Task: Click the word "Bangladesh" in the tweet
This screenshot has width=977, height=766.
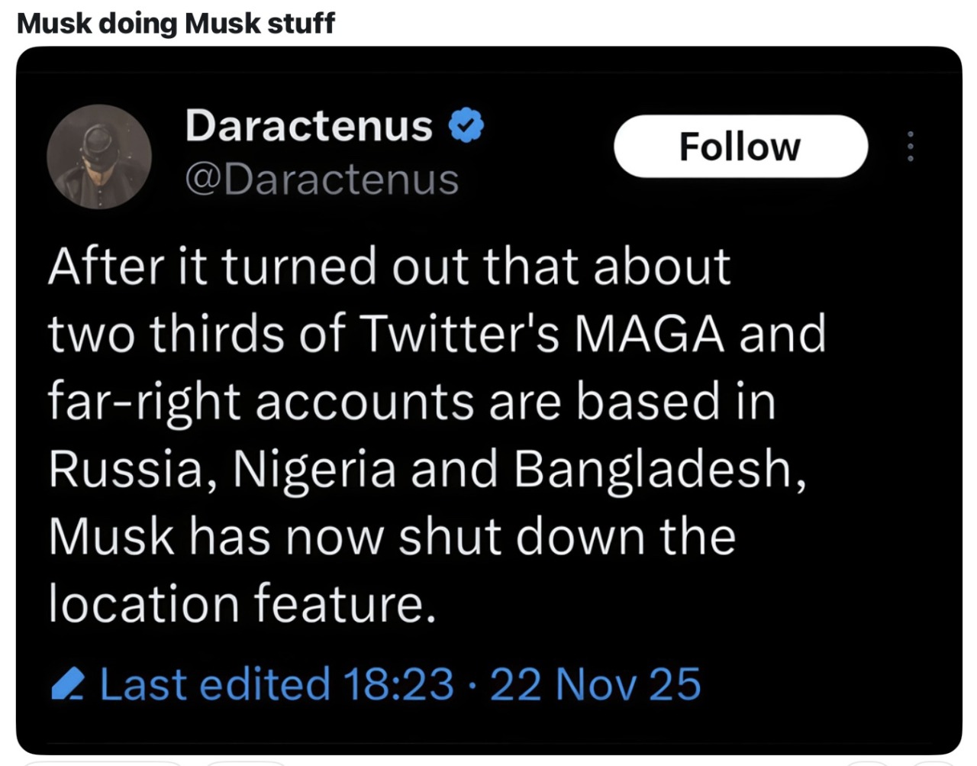Action: click(658, 469)
